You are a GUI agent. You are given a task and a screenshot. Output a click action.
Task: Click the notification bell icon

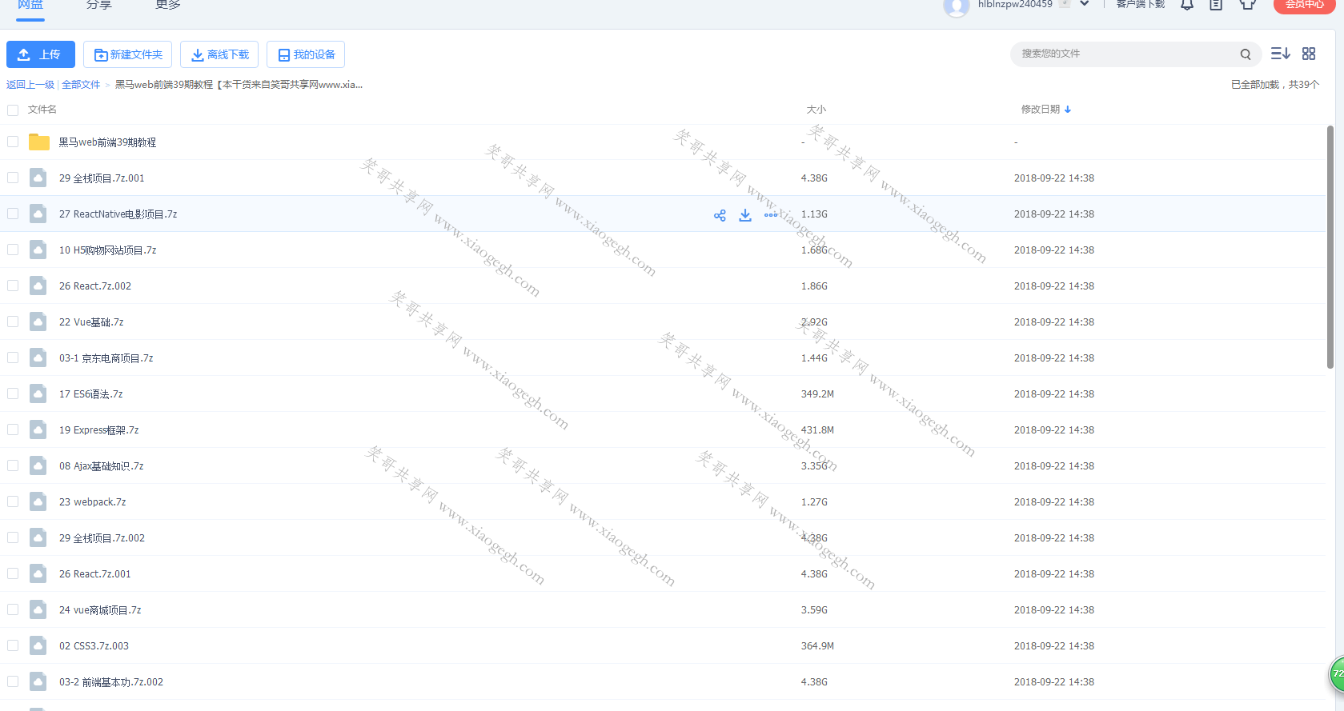pyautogui.click(x=1187, y=5)
